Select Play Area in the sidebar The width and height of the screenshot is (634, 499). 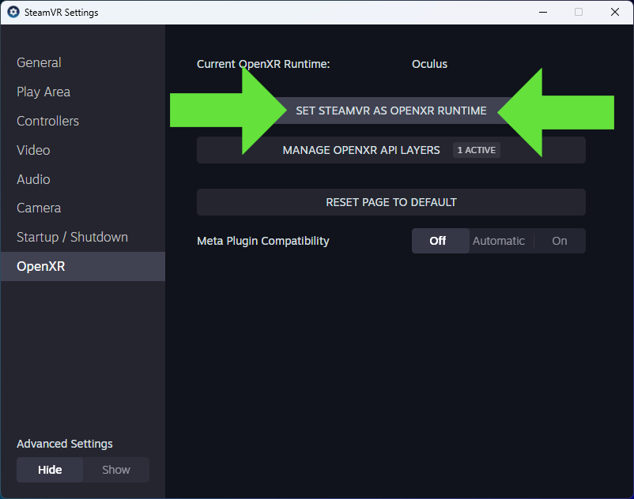click(x=43, y=92)
